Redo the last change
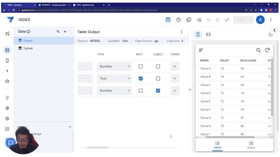The width and height of the screenshot is (280, 157). pyautogui.click(x=217, y=20)
